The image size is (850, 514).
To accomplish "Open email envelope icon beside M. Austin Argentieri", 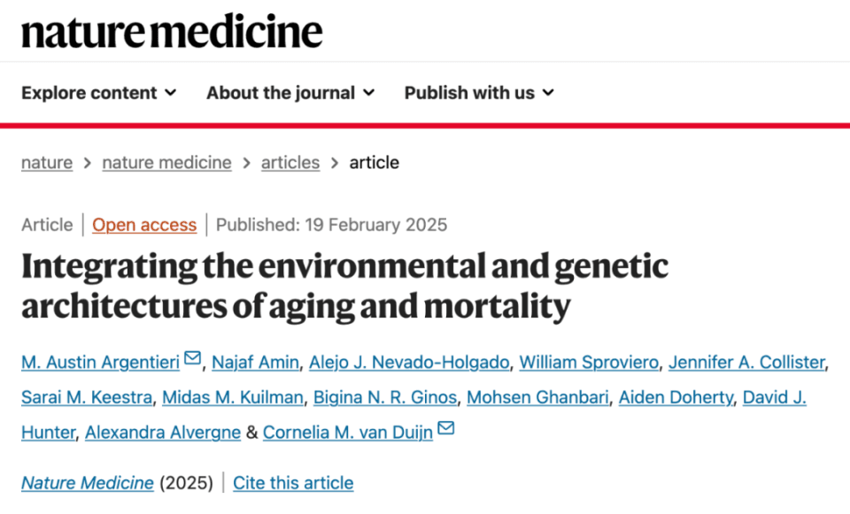I will [192, 358].
